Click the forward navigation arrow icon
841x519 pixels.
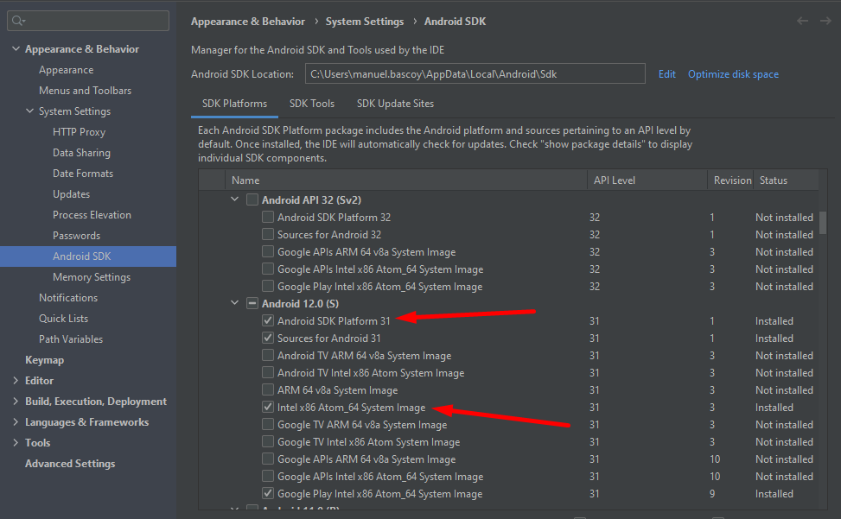(x=825, y=22)
